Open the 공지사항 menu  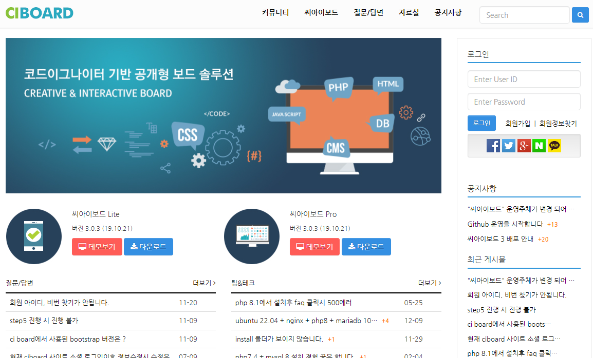[448, 12]
